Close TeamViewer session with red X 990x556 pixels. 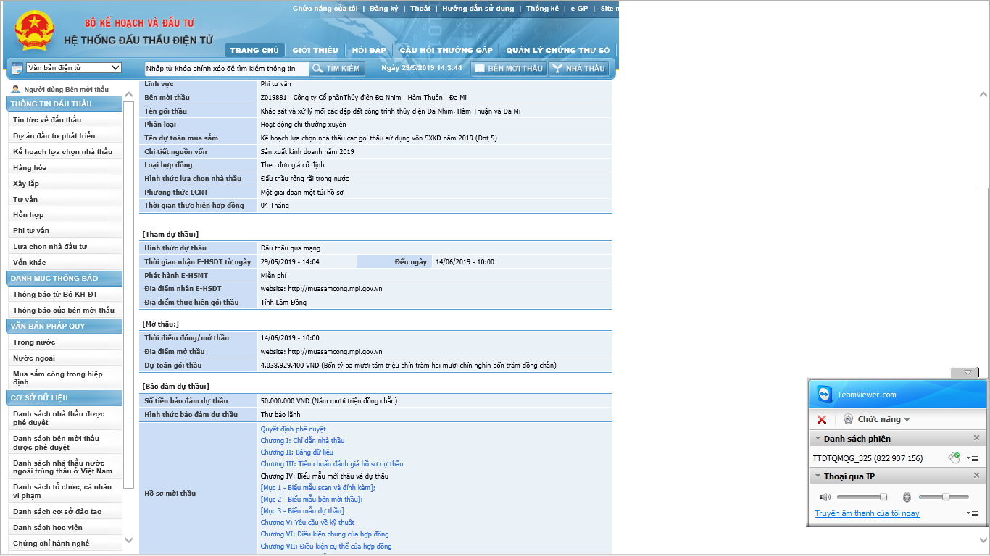822,419
